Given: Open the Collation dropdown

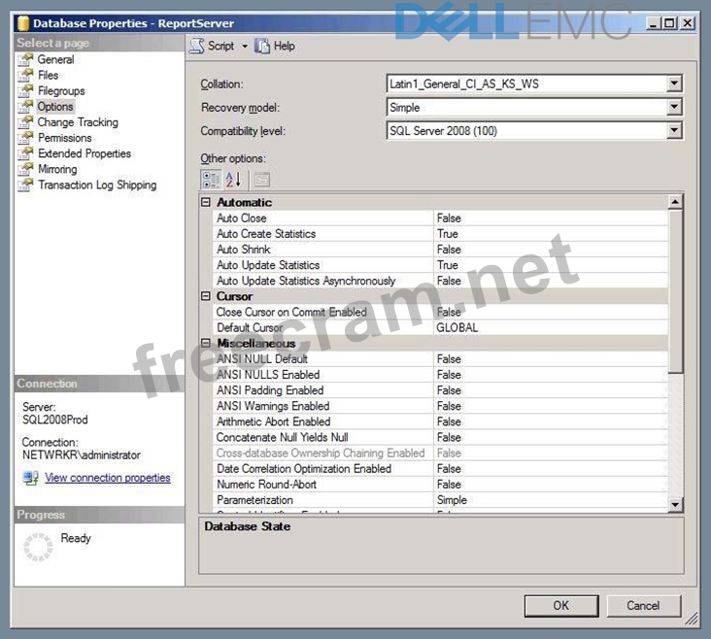Looking at the screenshot, I should [674, 84].
